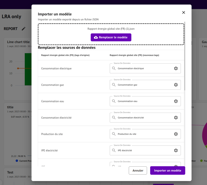Image resolution: width=207 pixels, height=185 pixels.
Task: Edit the REPORT title pencil icon
Action: pyautogui.click(x=23, y=29)
